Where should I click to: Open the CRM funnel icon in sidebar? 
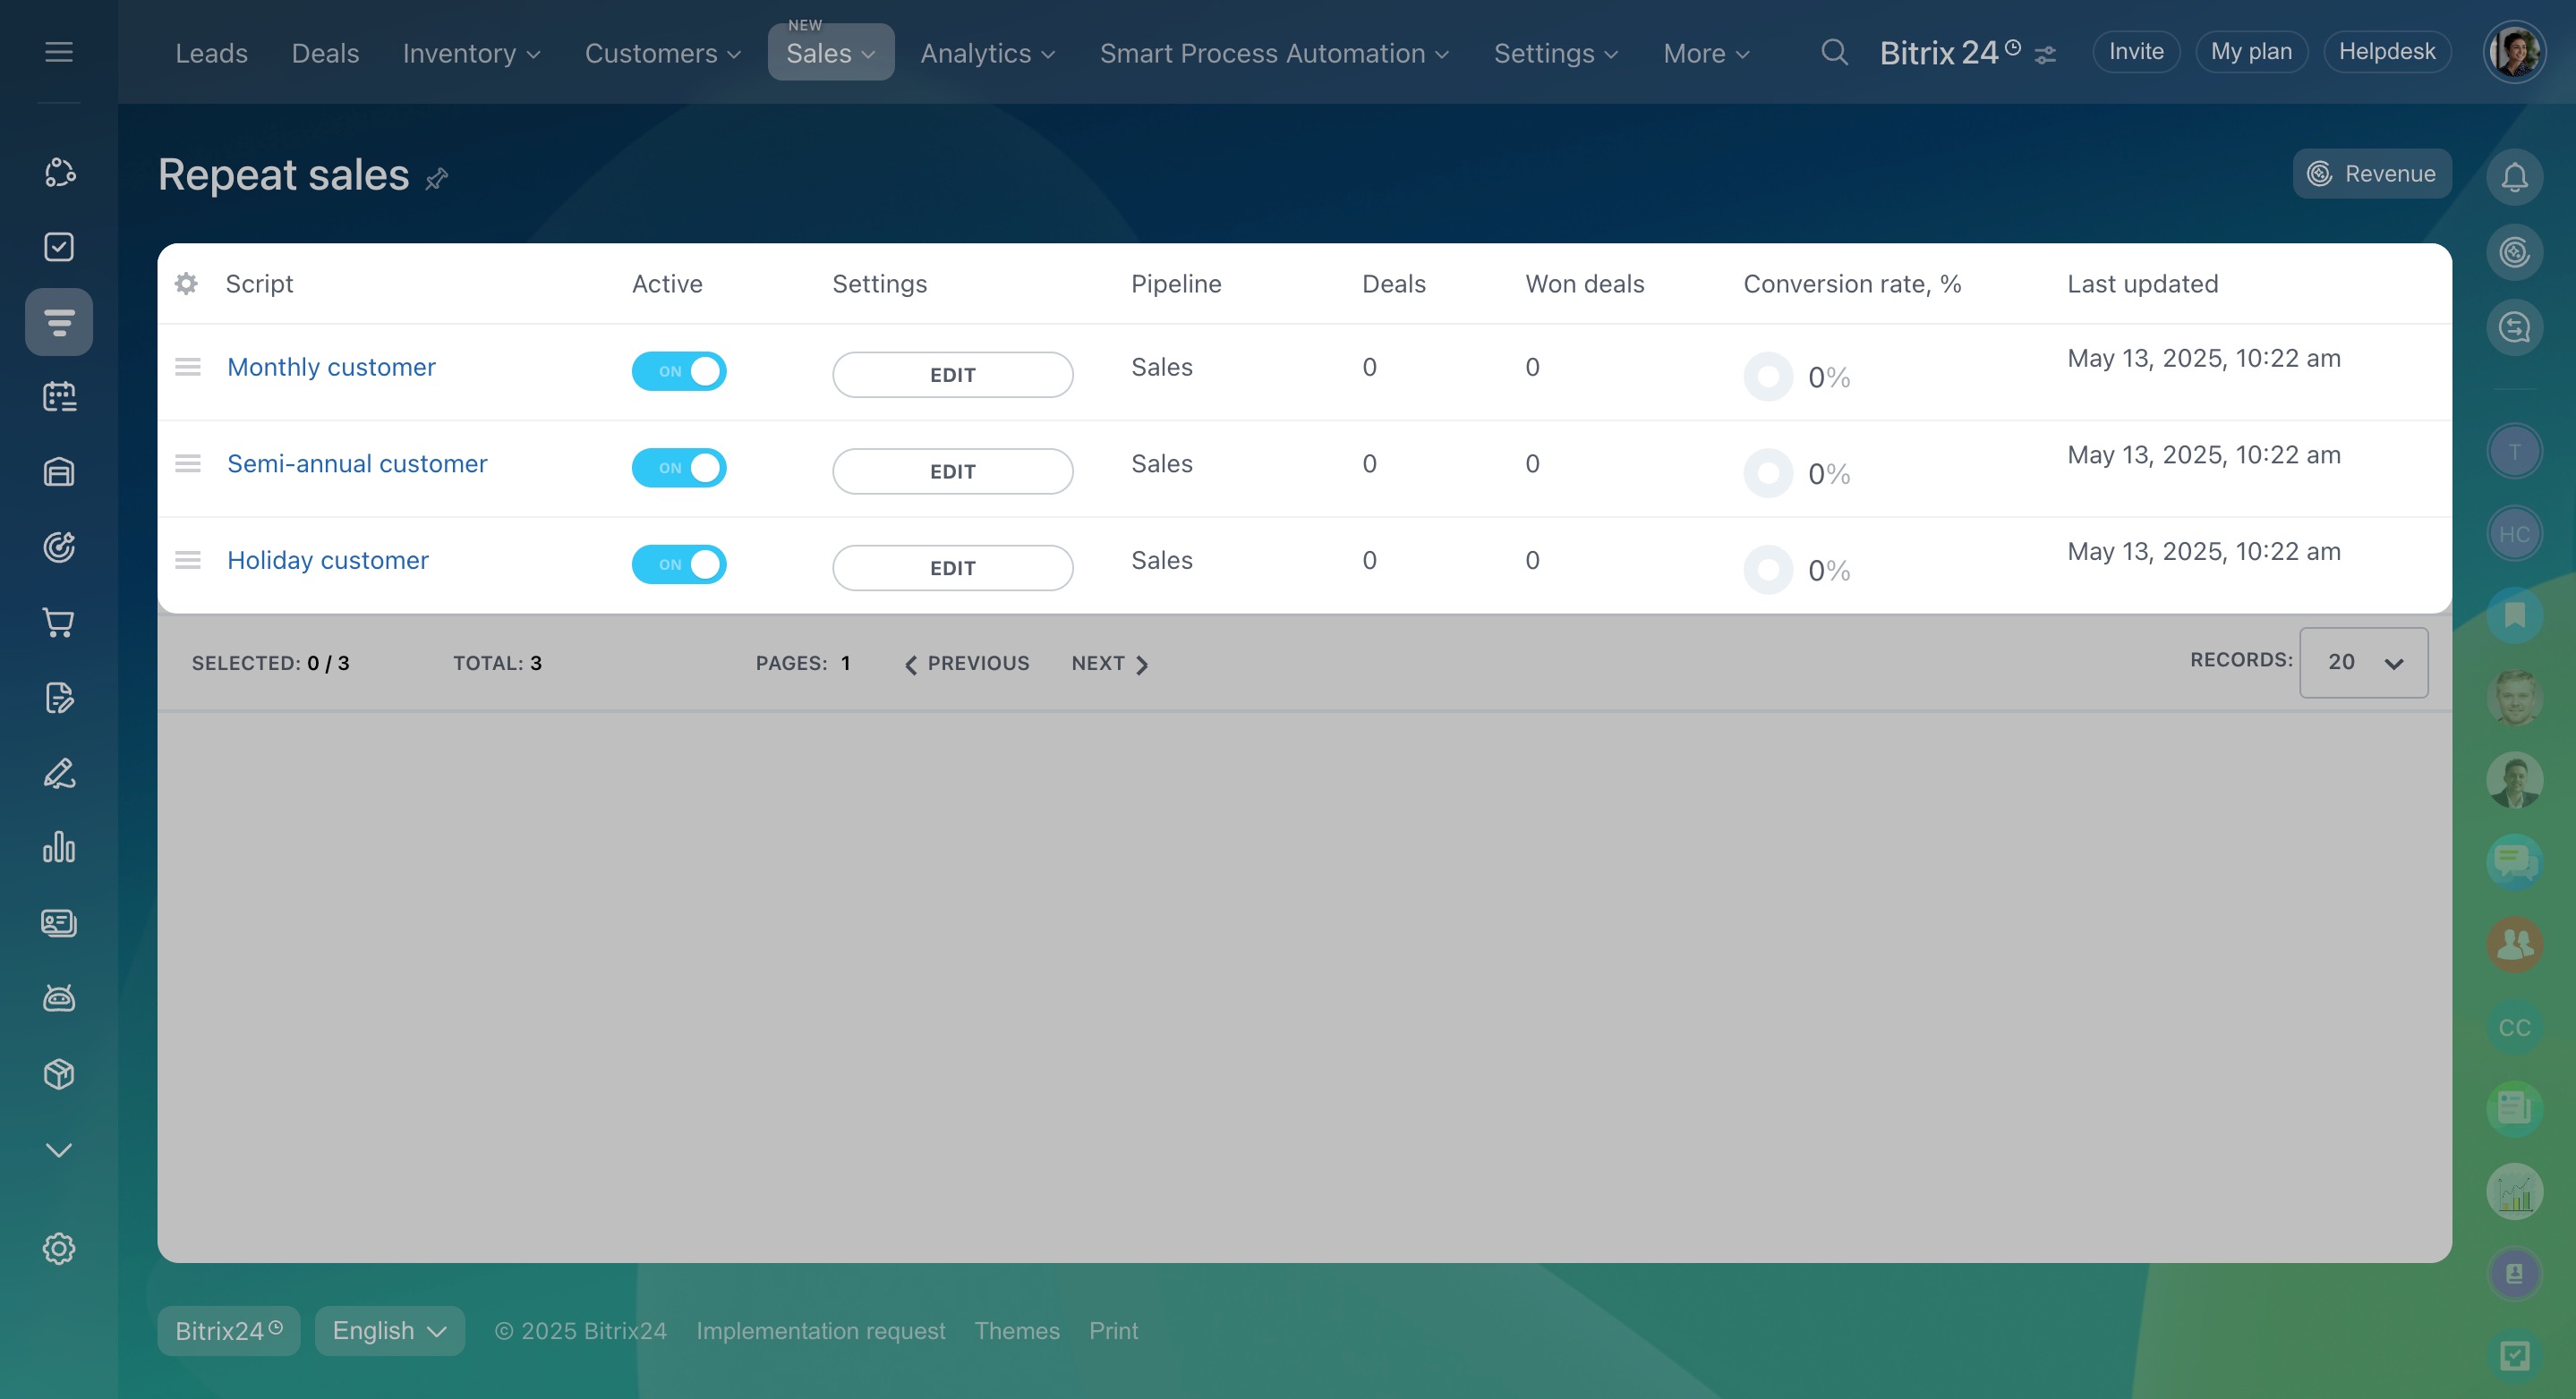[x=59, y=322]
